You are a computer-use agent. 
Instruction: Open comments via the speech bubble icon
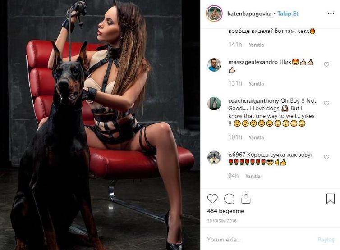(x=229, y=199)
